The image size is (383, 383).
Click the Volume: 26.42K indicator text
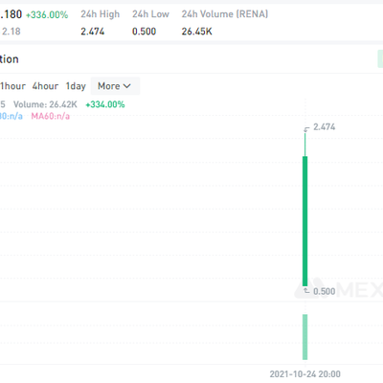[45, 104]
